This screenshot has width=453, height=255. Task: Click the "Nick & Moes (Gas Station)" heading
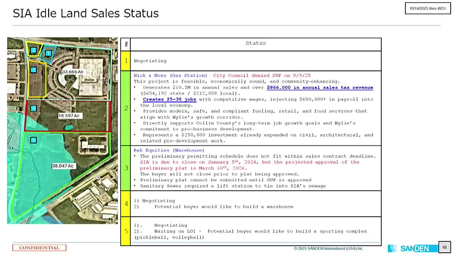point(171,75)
